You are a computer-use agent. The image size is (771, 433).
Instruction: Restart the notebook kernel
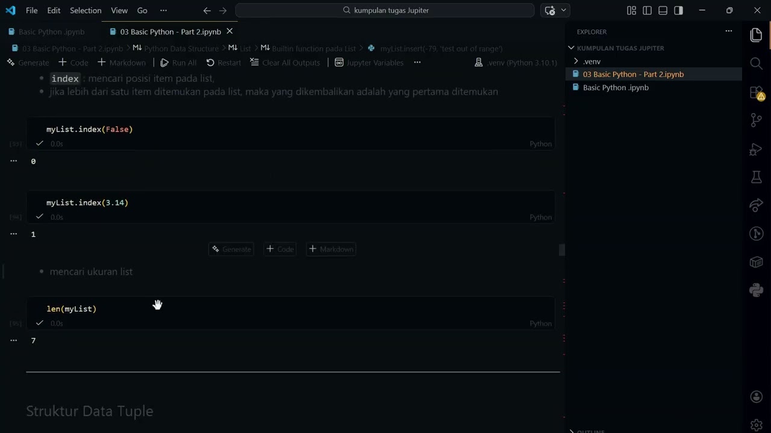pyautogui.click(x=223, y=63)
